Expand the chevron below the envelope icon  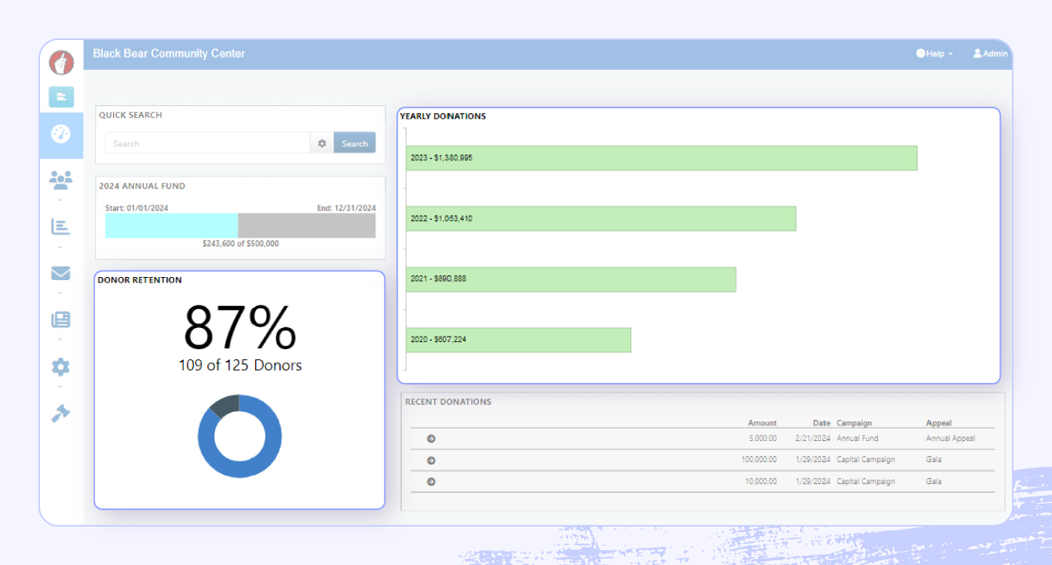pyautogui.click(x=60, y=293)
